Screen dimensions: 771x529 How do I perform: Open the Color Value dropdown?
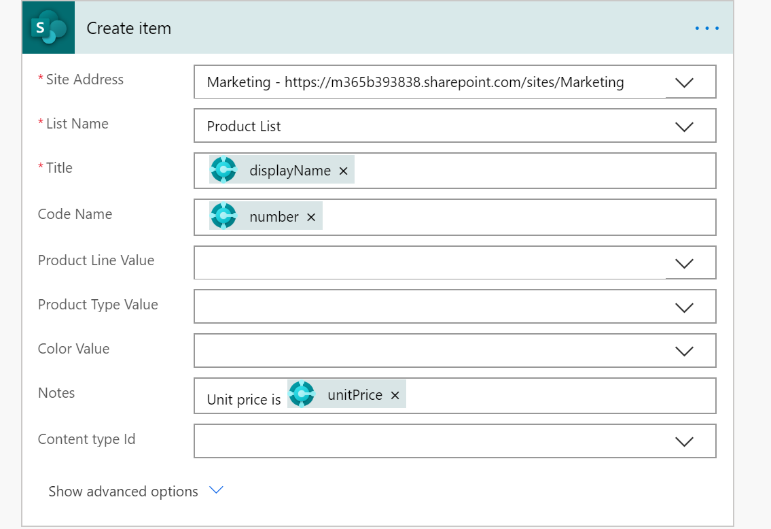[684, 351]
